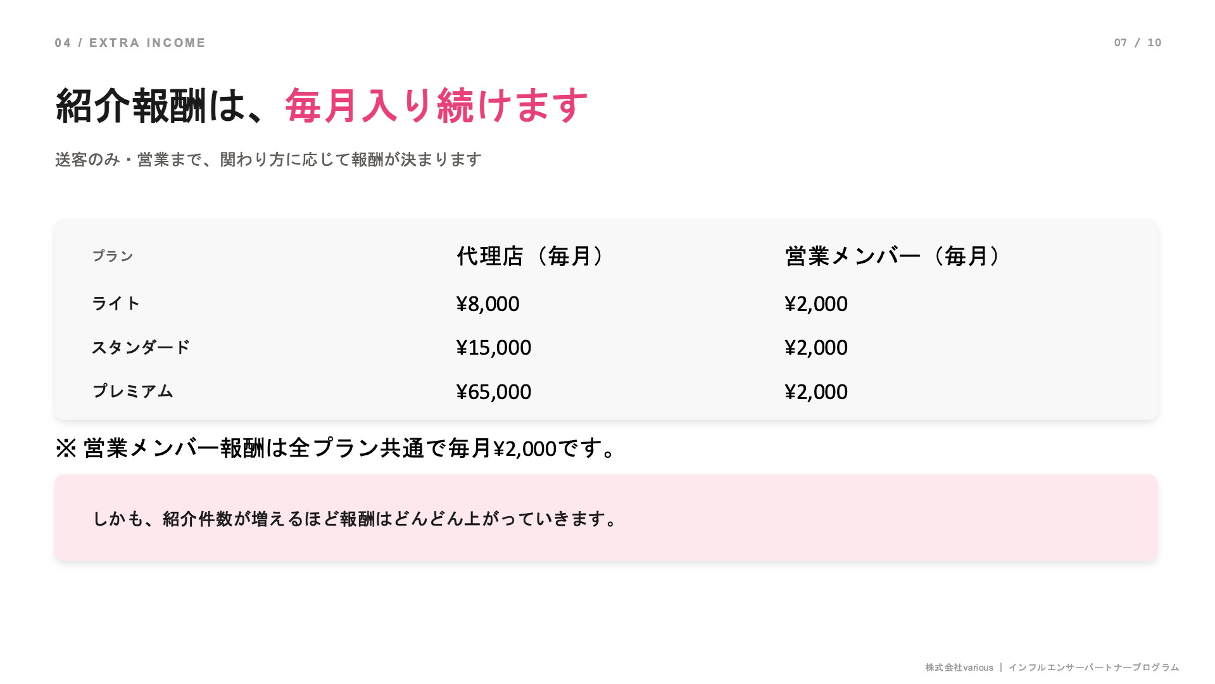The width and height of the screenshot is (1215, 684).
Task: Click the ¥8,000 agency amount
Action: tap(488, 303)
